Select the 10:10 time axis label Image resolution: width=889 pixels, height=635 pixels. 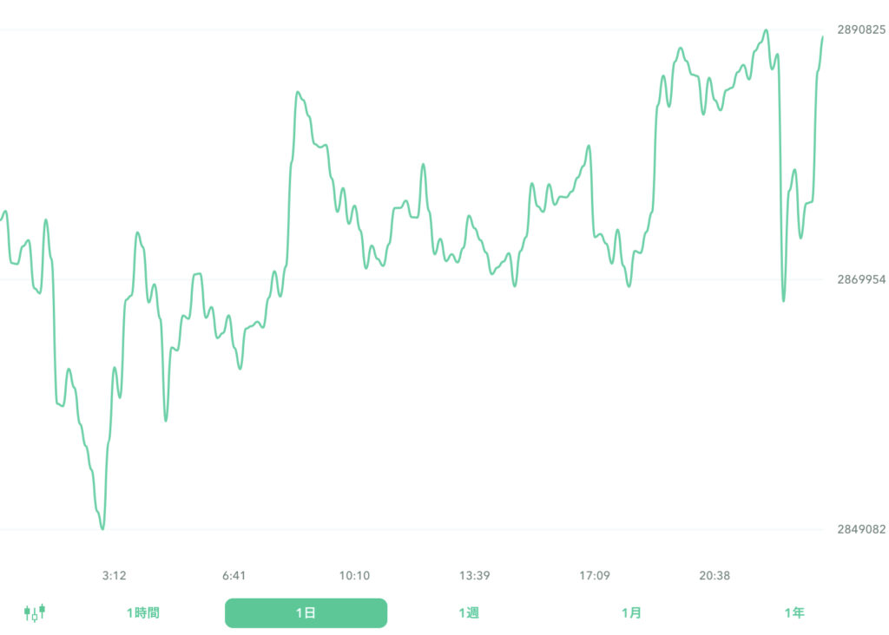pyautogui.click(x=354, y=575)
